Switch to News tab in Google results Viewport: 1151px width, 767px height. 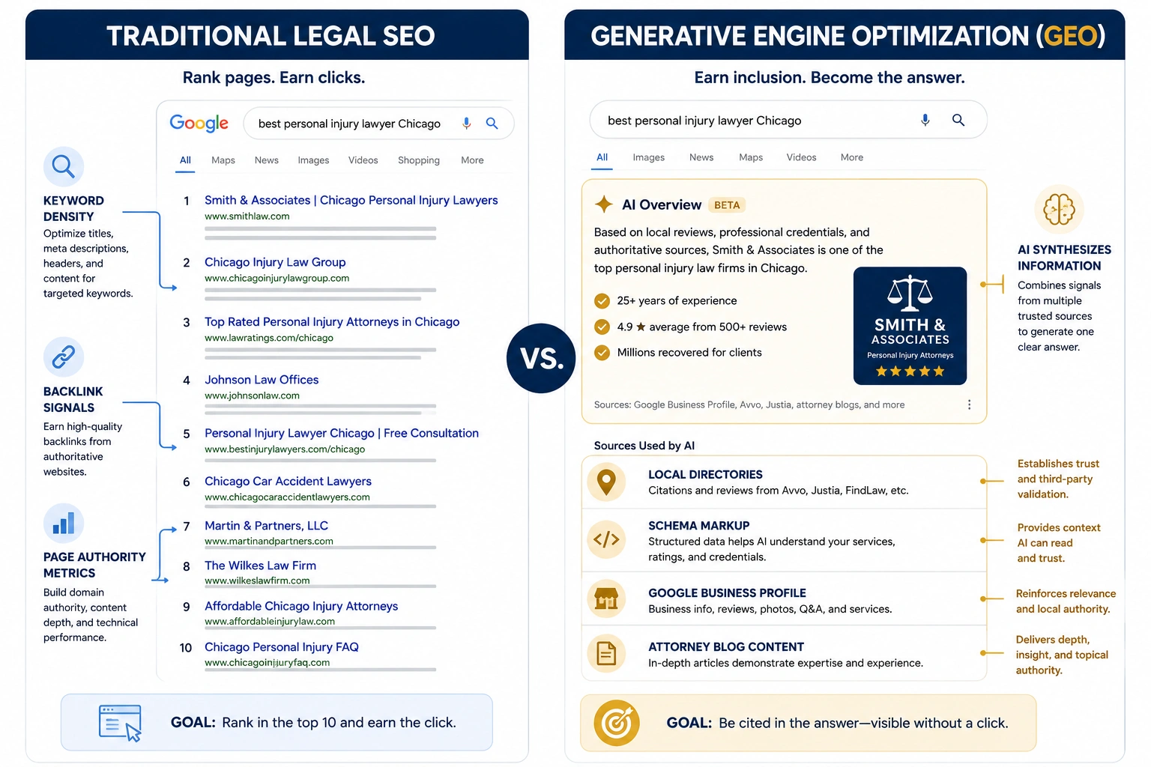[x=266, y=160]
